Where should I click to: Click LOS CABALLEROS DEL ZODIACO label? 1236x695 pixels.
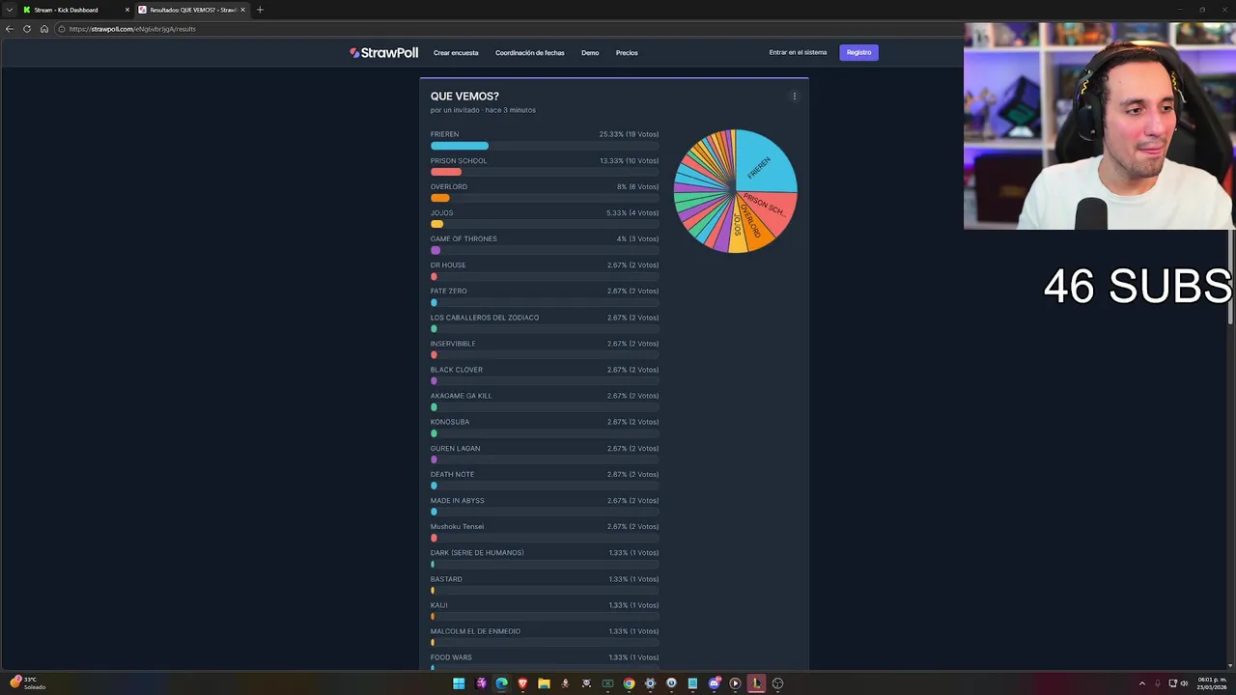[485, 318]
